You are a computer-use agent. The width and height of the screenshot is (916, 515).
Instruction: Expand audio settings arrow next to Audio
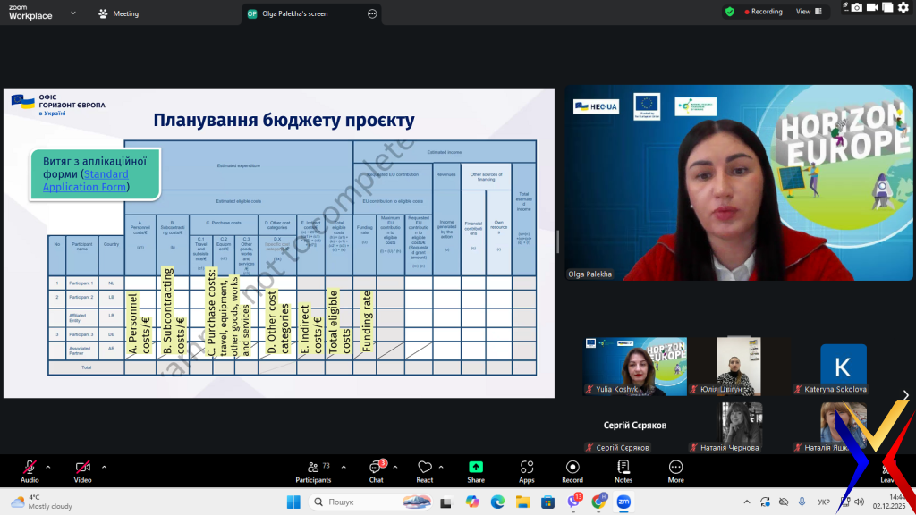[48, 467]
